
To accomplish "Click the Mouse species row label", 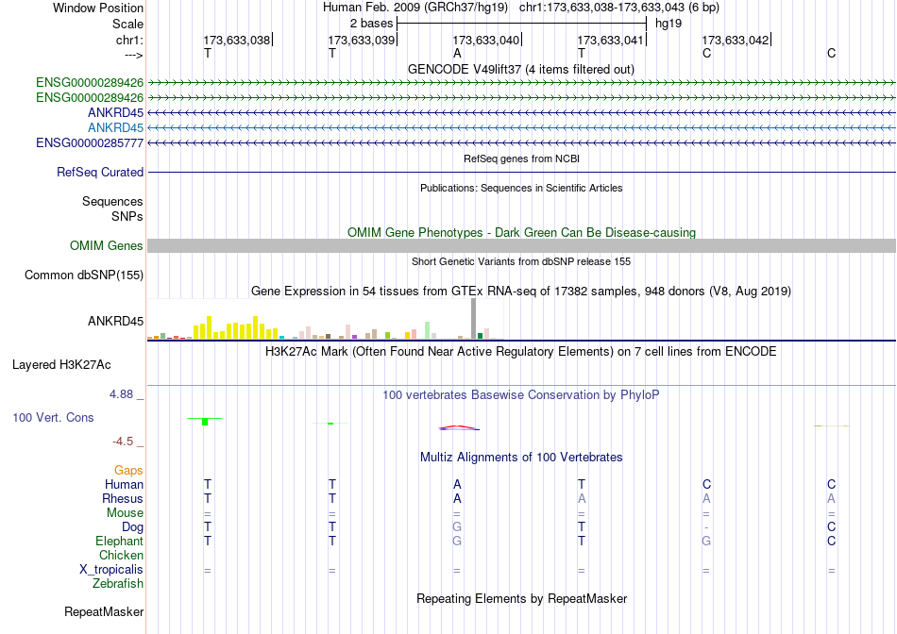I will [125, 513].
